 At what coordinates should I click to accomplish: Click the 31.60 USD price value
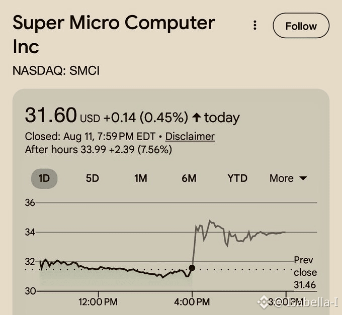(x=51, y=115)
